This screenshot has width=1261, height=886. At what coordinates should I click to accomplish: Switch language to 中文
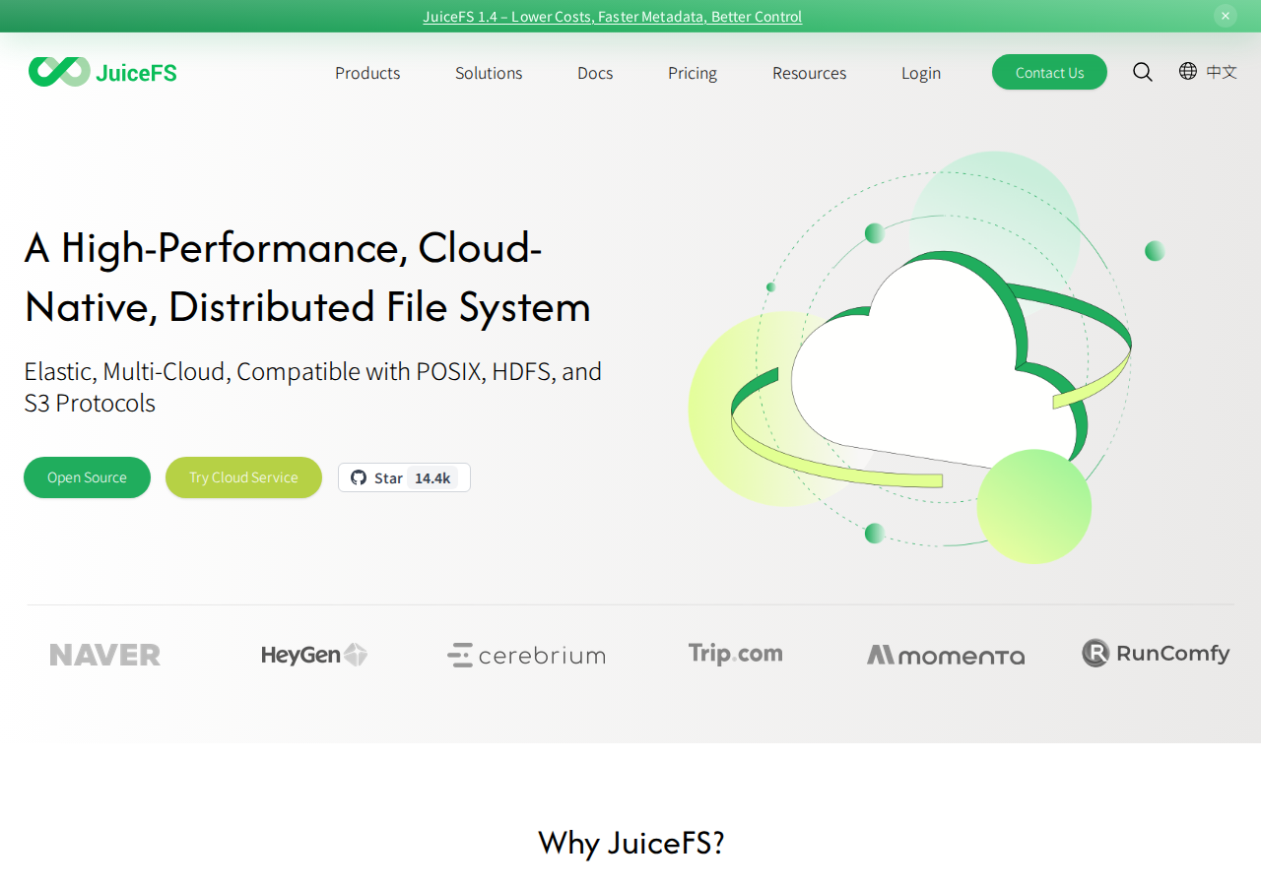coord(1222,72)
